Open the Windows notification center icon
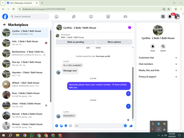Screen dimensions: 184x138 click(180, 135)
